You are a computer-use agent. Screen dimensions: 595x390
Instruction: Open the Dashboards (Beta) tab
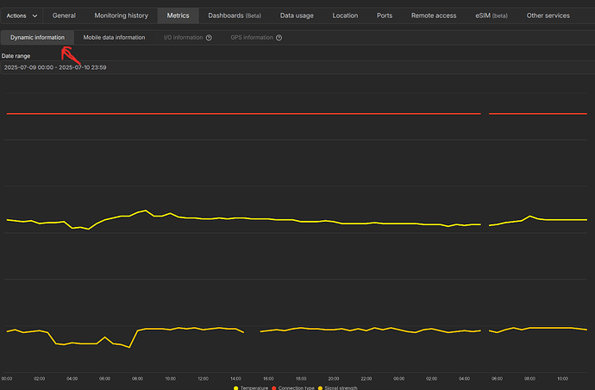235,16
